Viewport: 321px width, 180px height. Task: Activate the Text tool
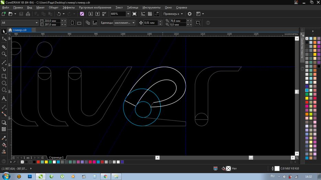coord(4,98)
